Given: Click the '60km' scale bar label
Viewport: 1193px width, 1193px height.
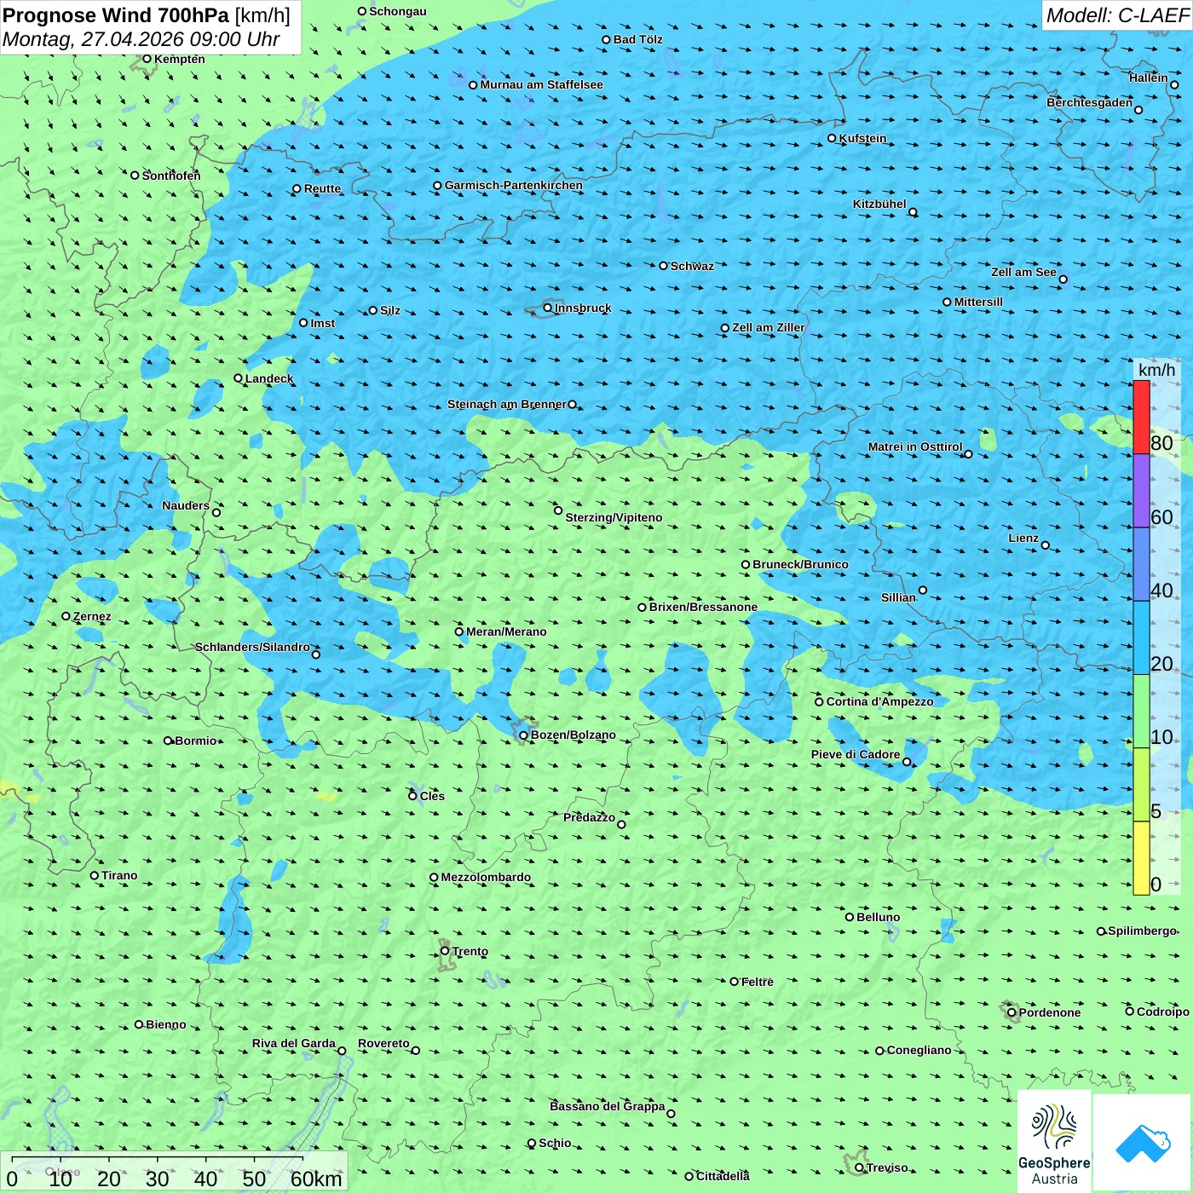Looking at the screenshot, I should 316,1179.
